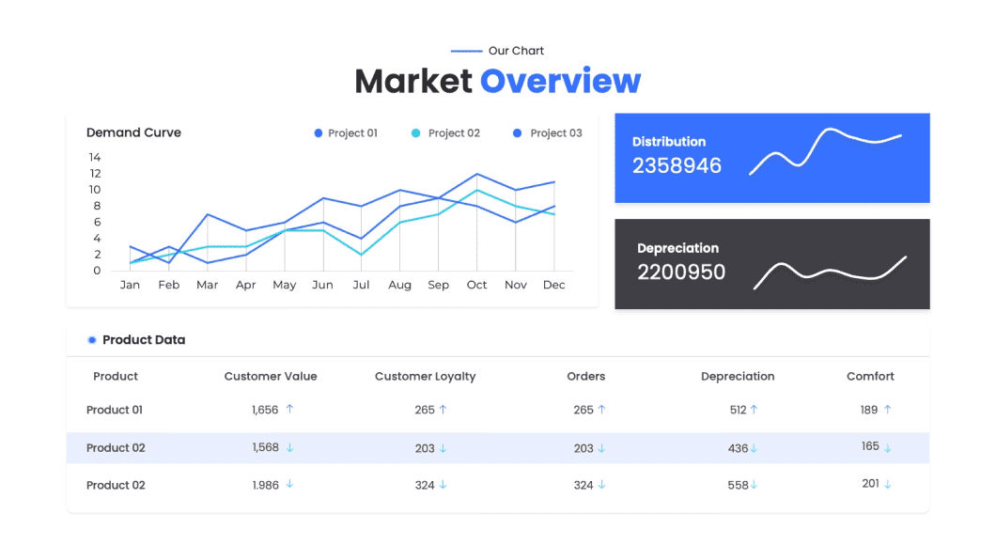996x560 pixels.
Task: Click the Demand Curve chart title
Action: coord(133,132)
